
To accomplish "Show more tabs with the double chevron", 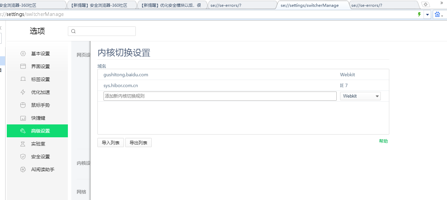I will (442, 3).
